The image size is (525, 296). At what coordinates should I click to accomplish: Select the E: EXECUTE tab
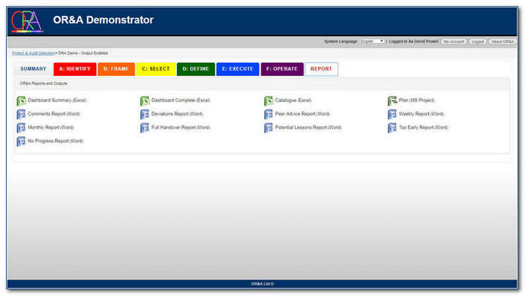pos(238,69)
